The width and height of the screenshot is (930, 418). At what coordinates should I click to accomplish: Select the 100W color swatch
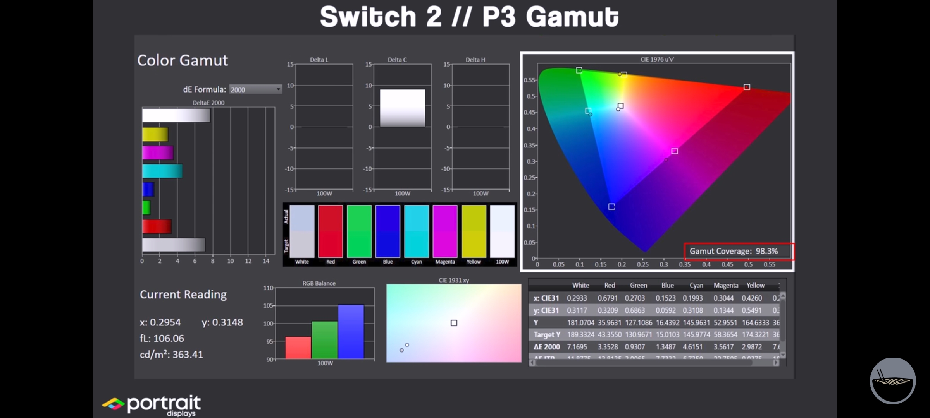click(503, 231)
